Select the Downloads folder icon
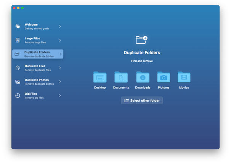The image size is (231, 162). (143, 77)
